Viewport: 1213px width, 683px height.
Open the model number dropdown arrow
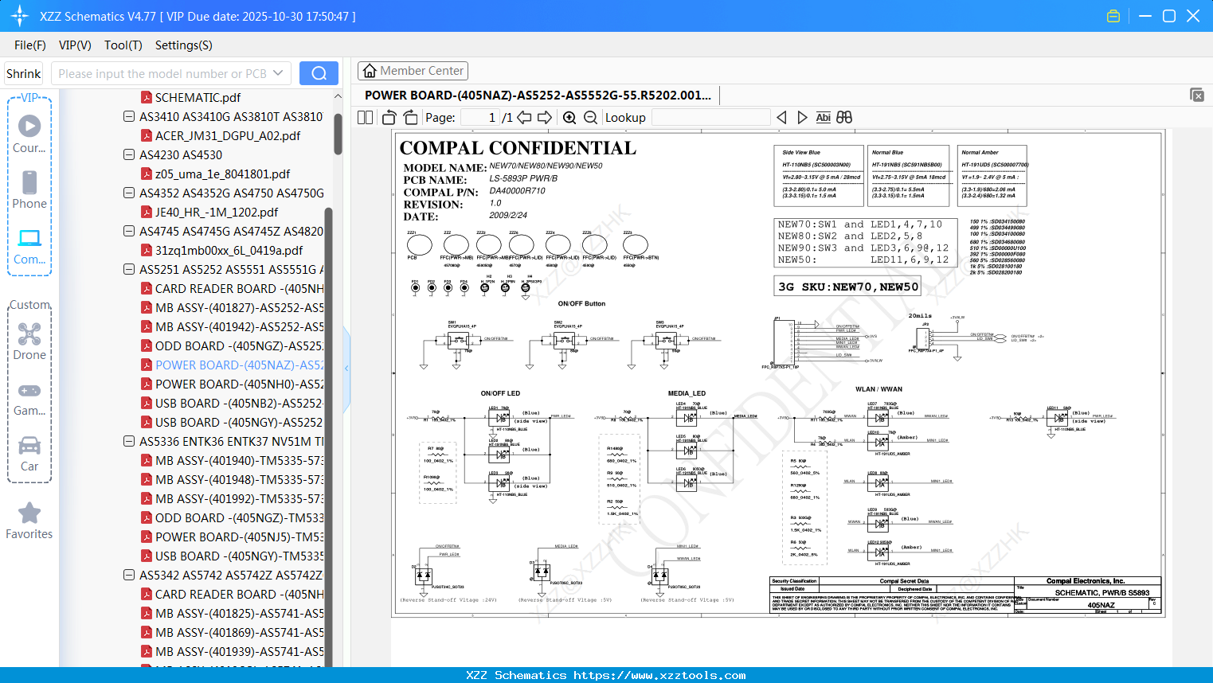(278, 73)
